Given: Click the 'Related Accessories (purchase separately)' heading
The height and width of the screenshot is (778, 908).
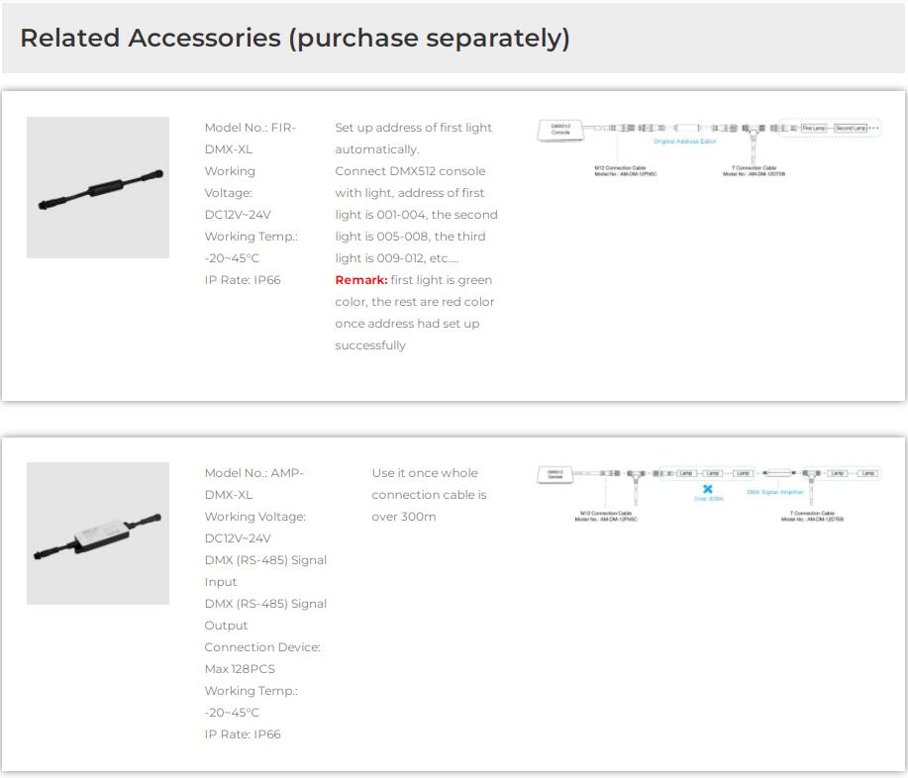Looking at the screenshot, I should pyautogui.click(x=295, y=39).
